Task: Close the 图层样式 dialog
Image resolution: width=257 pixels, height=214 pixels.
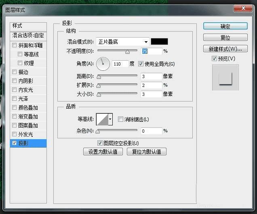Action: [243, 8]
